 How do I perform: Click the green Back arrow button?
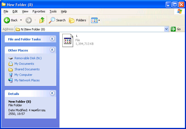pyautogui.click(x=7, y=20)
